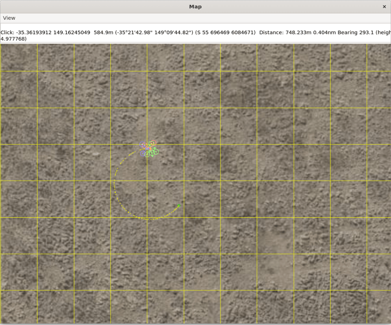Click the UTM coordinate S 55 696469
The height and width of the screenshot is (325, 391).
tap(225, 32)
